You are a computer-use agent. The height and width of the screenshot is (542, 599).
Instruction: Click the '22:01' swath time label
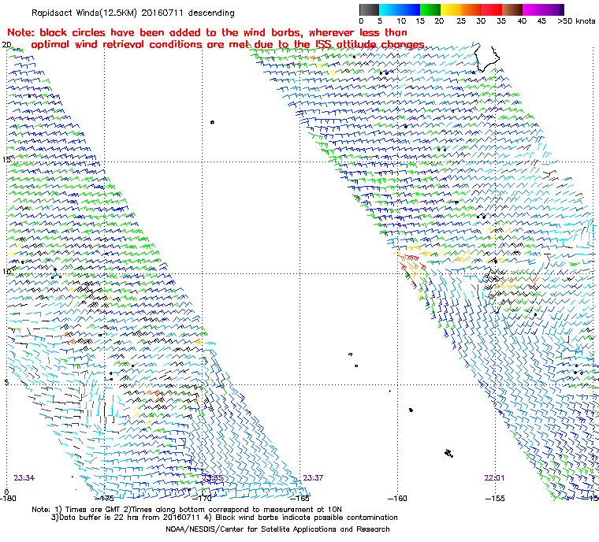coord(494,478)
